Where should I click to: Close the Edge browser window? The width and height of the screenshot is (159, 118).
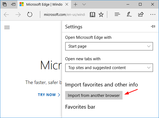pos(153,4)
